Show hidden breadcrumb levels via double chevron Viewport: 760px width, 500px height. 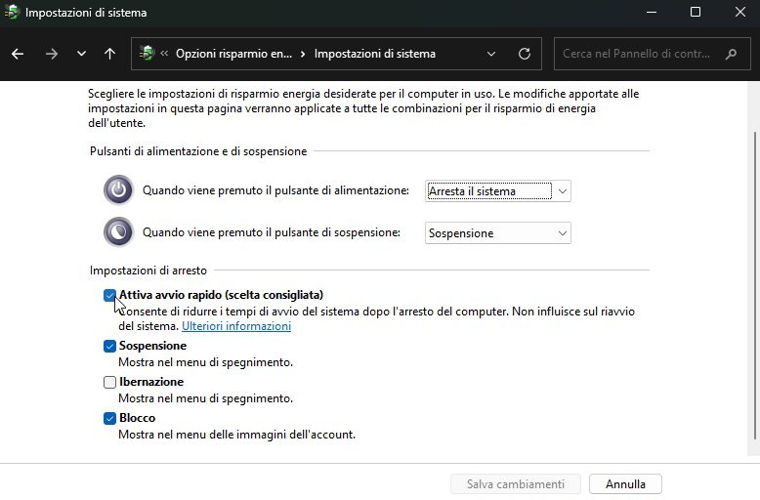coord(164,54)
